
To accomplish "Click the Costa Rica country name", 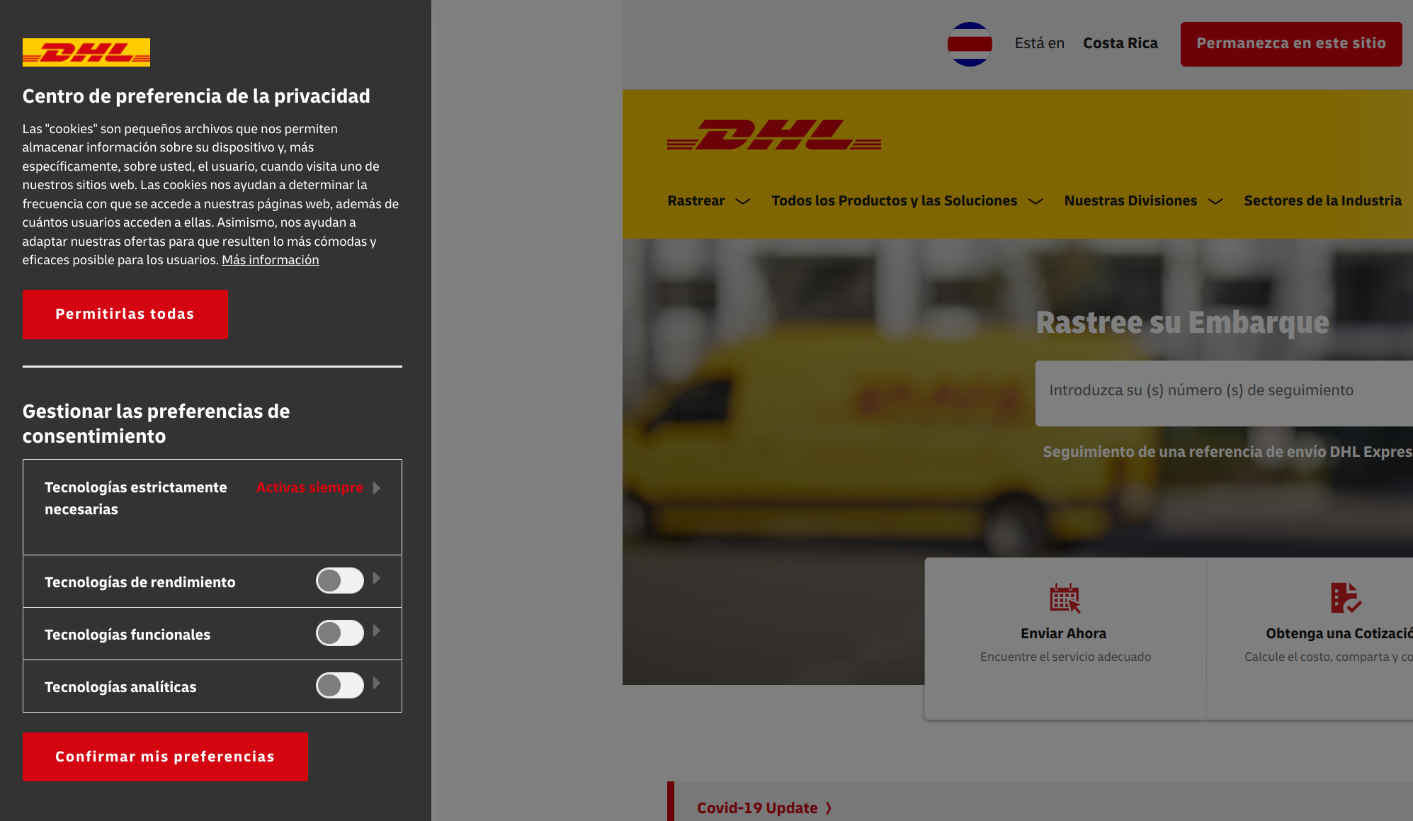I will 1120,44.
